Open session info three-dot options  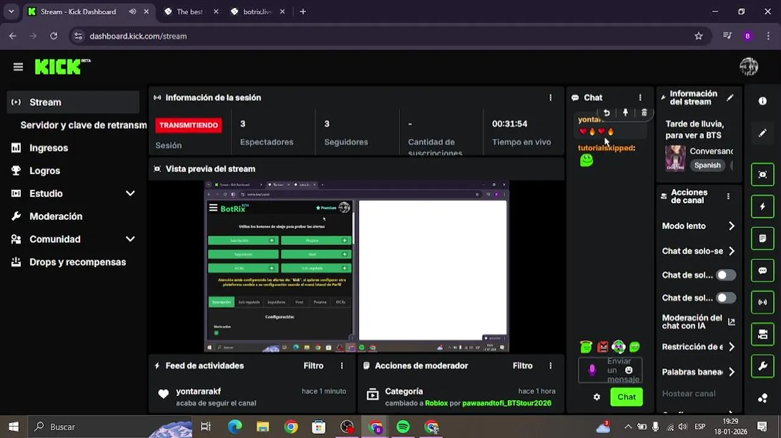pyautogui.click(x=550, y=97)
